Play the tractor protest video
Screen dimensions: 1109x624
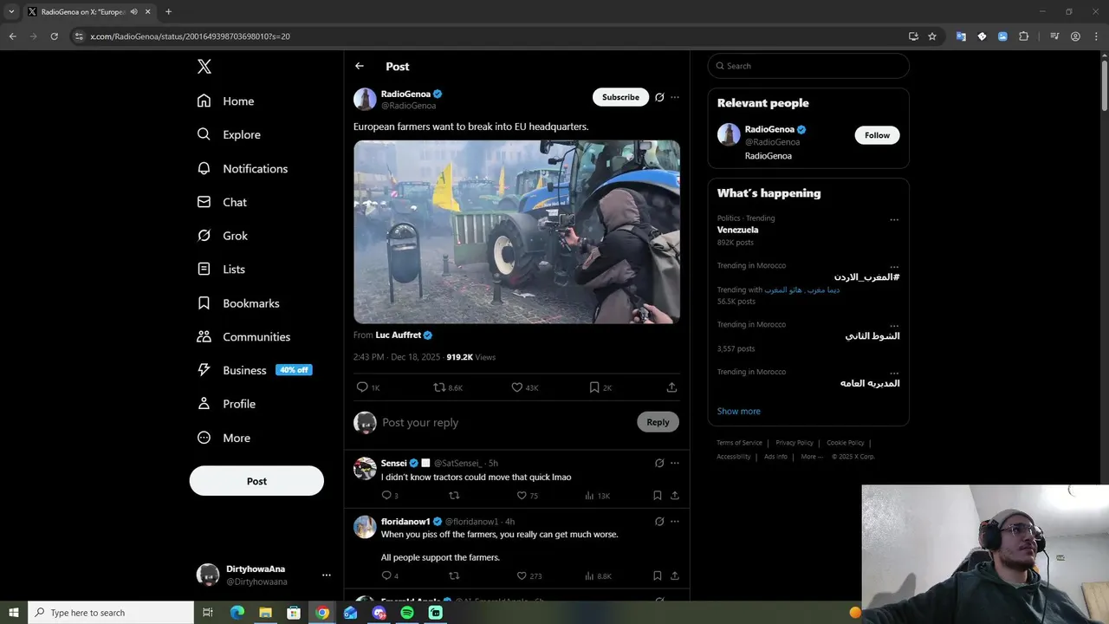(x=516, y=231)
